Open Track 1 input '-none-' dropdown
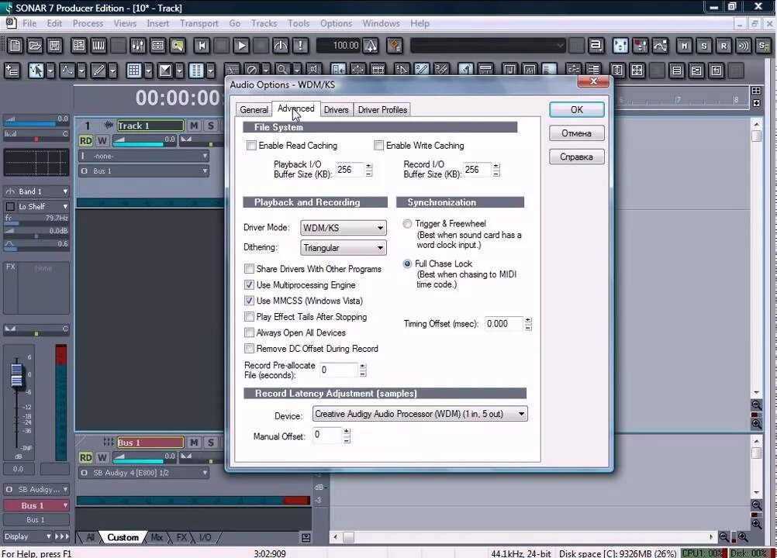Viewport: 777px width, 558px height. pos(143,156)
